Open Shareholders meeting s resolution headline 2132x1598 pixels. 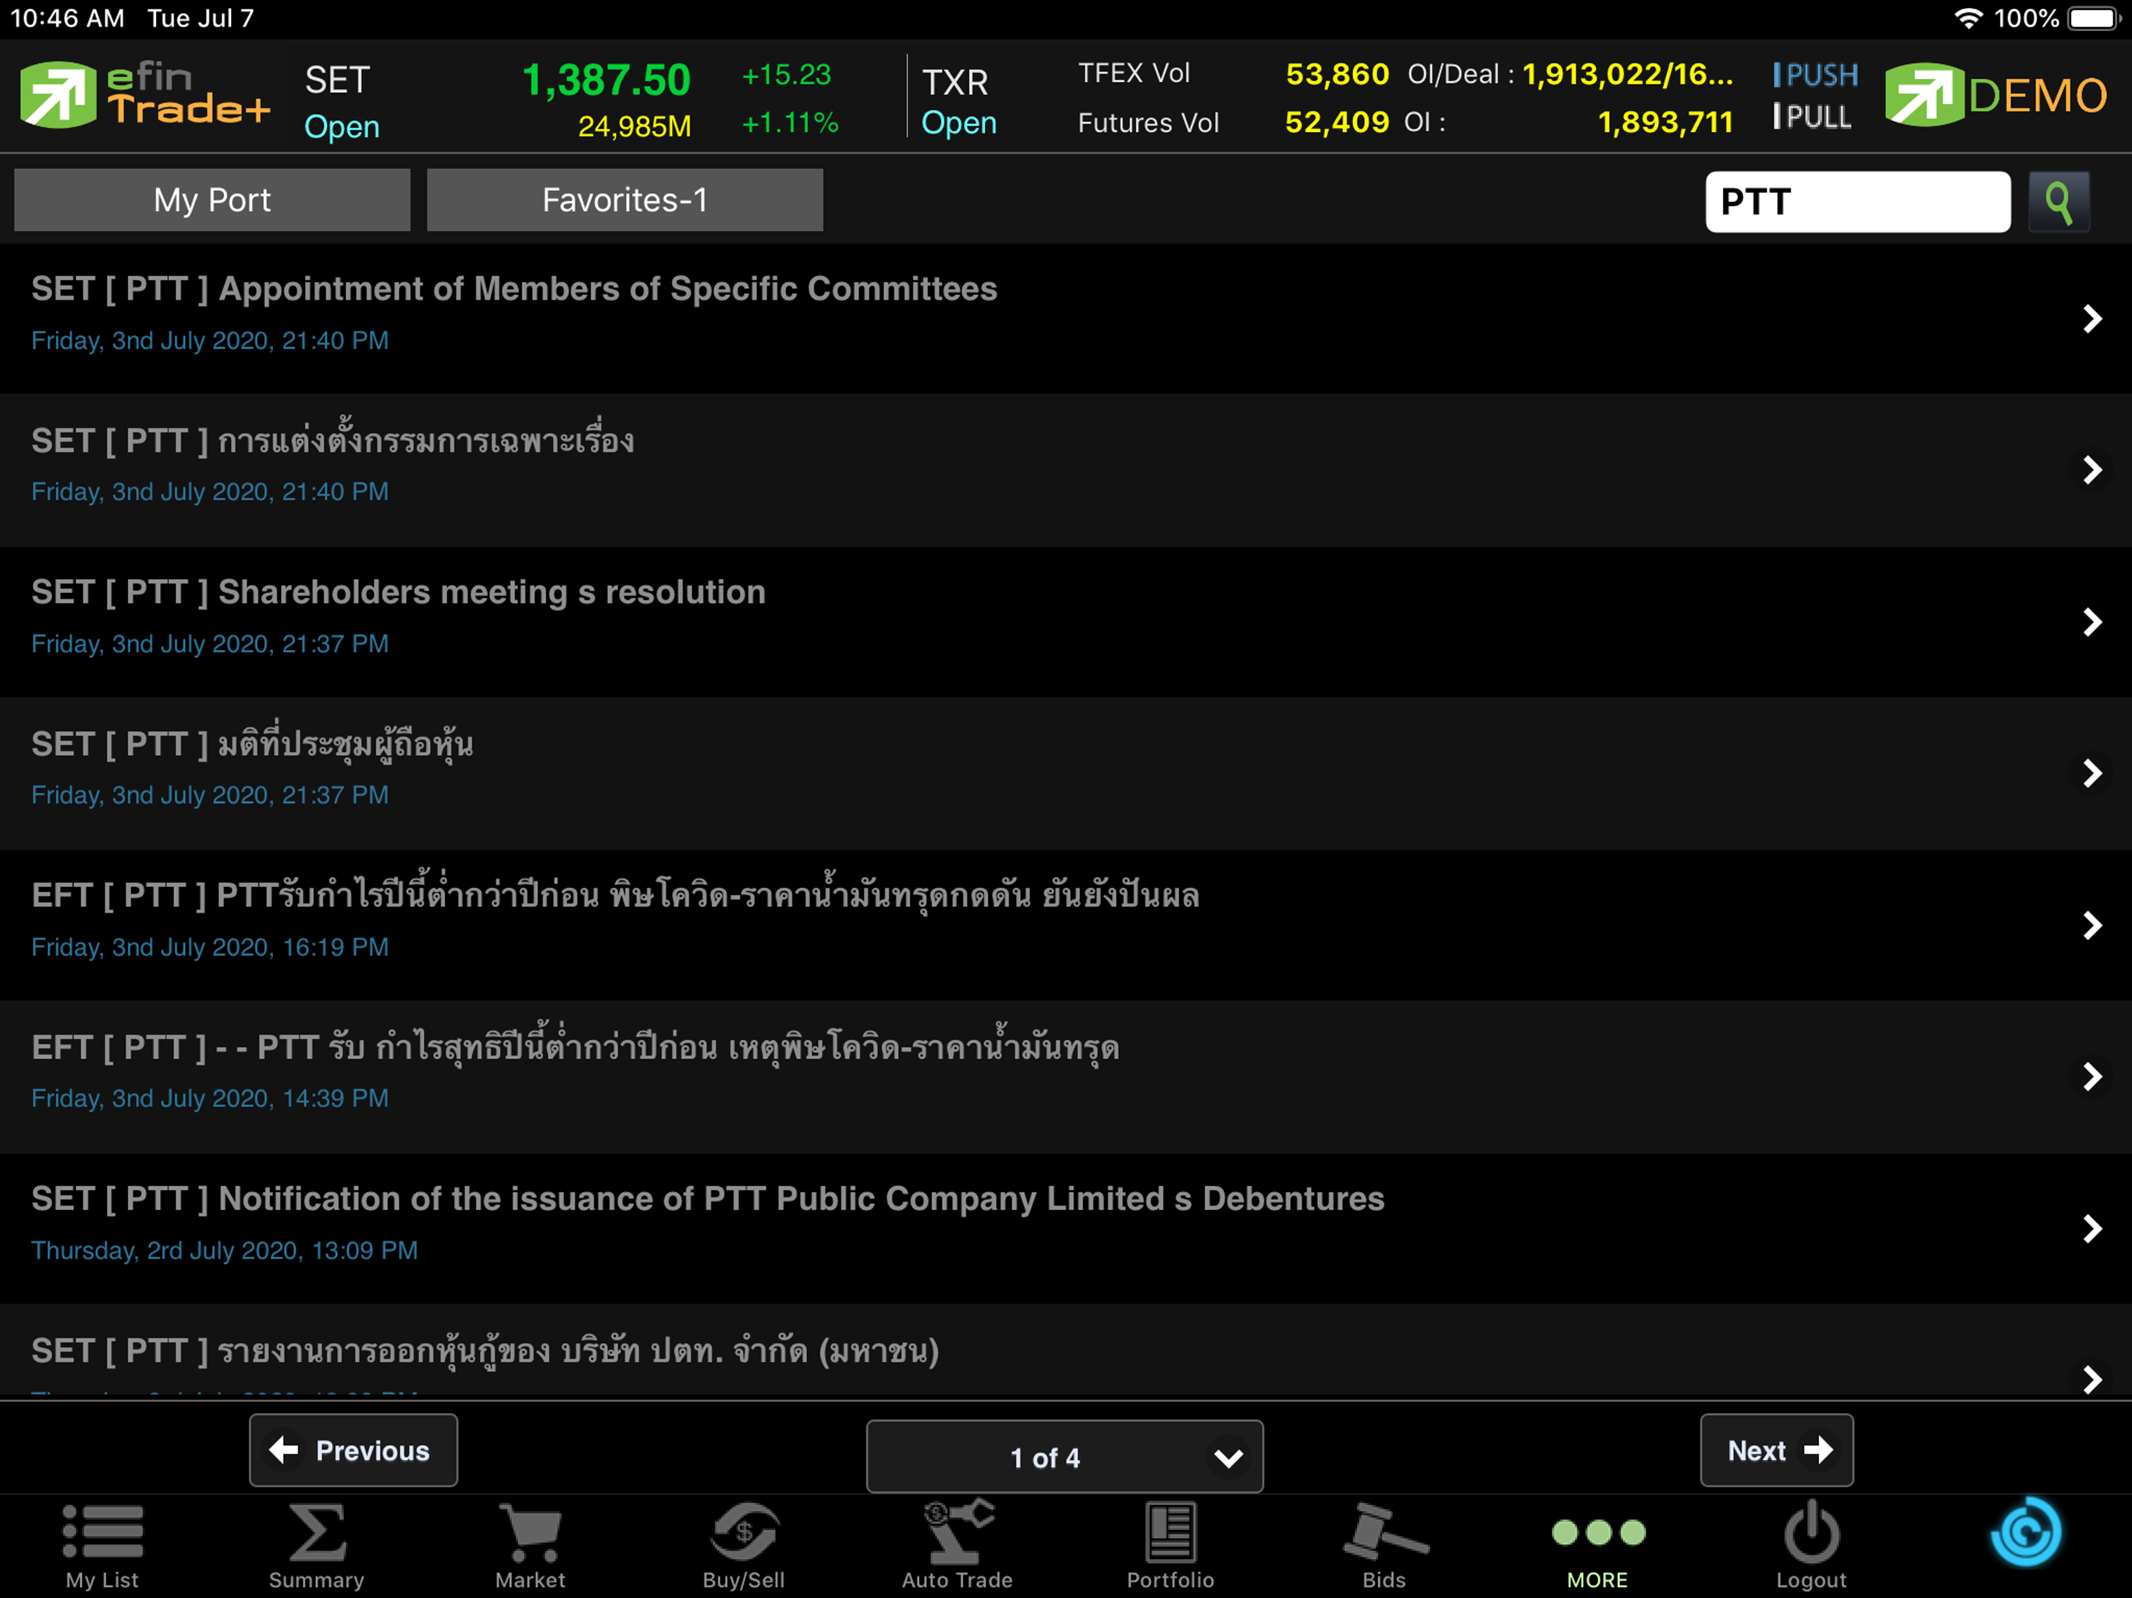[x=398, y=591]
